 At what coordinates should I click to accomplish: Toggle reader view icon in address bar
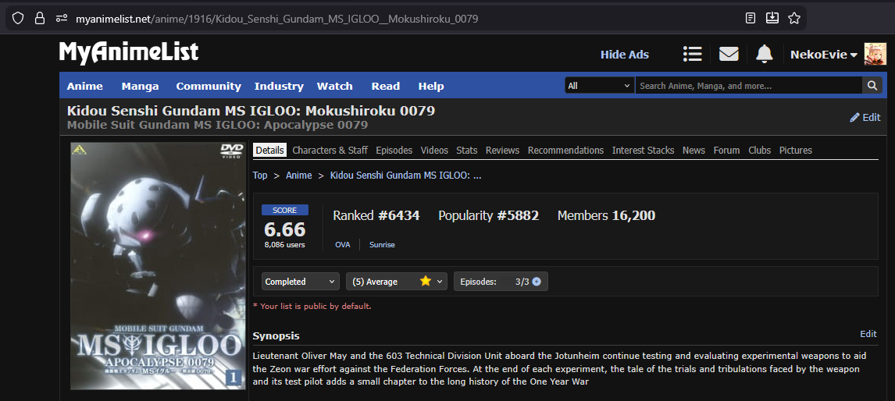751,18
